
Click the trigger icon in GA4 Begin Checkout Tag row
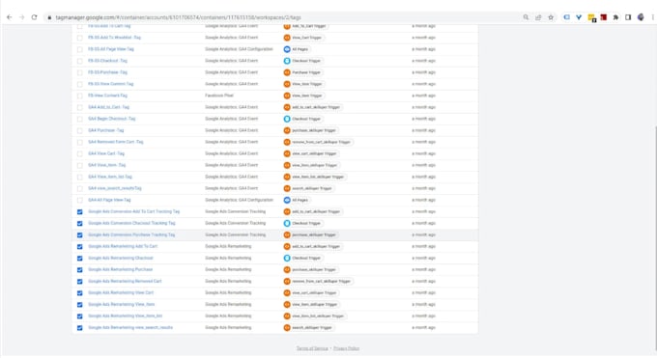tap(287, 119)
